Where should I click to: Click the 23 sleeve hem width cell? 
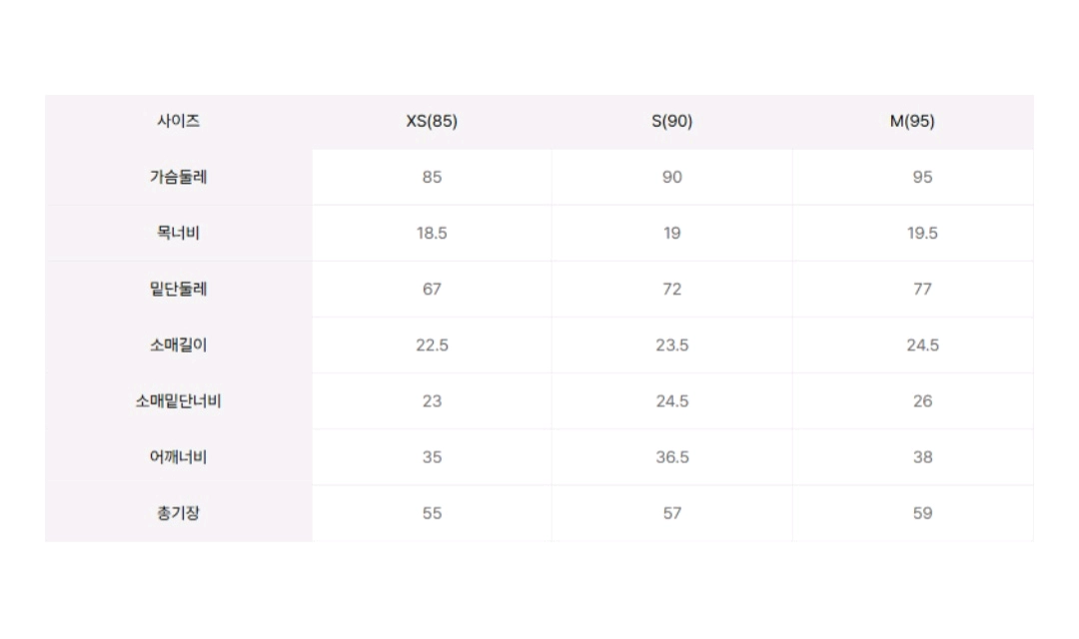point(432,401)
